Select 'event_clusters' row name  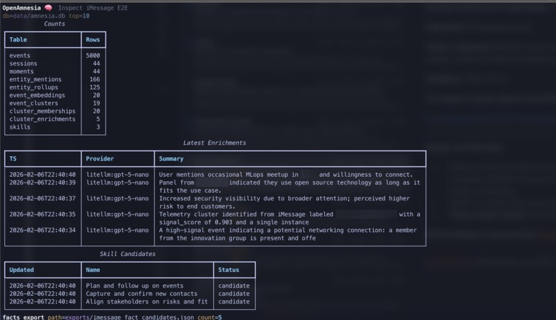(x=34, y=103)
